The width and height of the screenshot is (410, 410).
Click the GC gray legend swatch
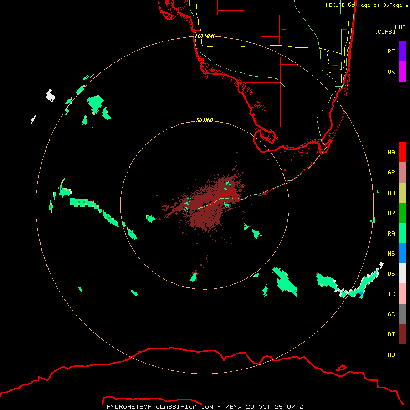coord(402,314)
